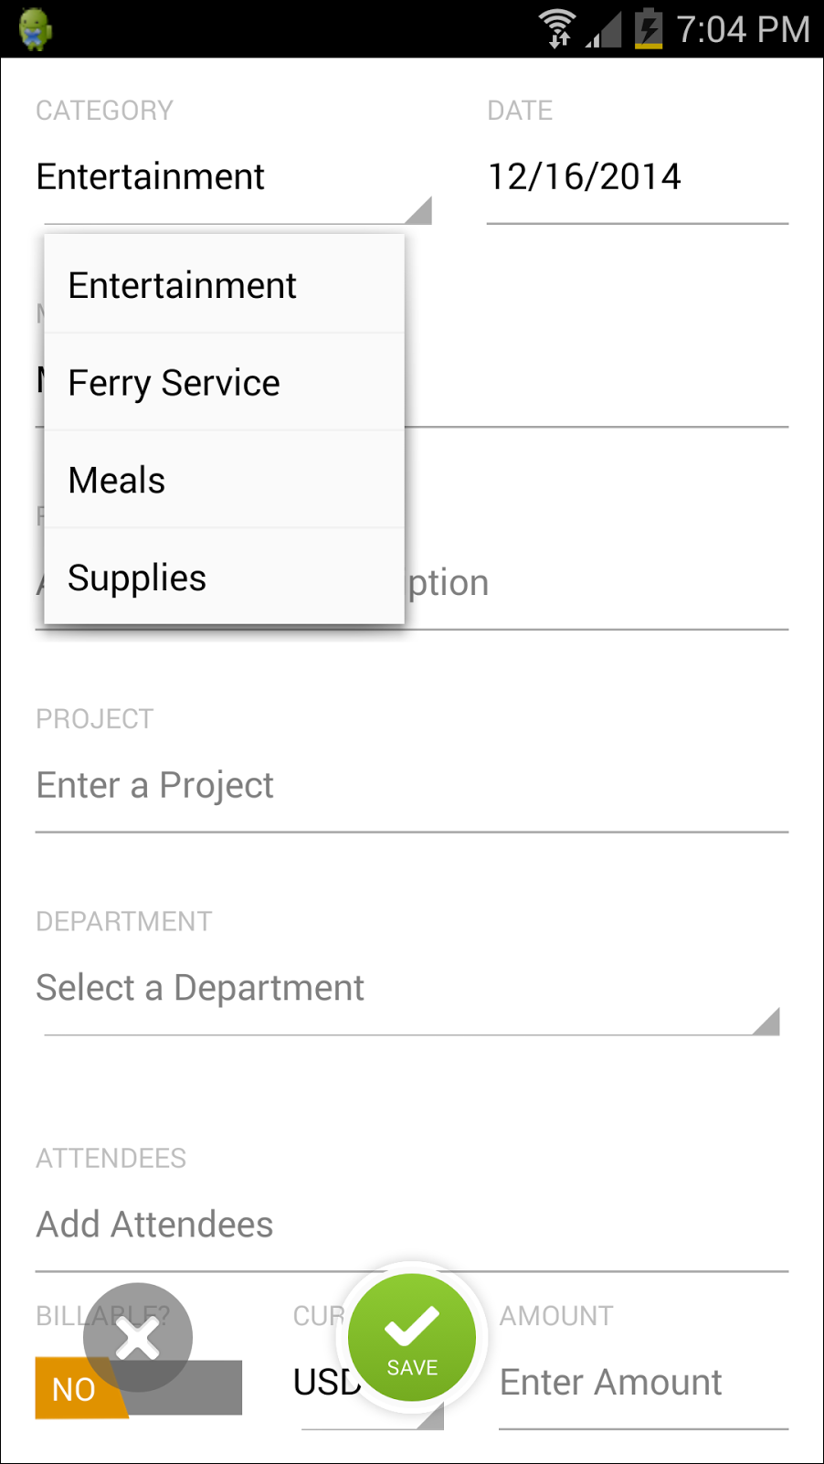Tap the battery charging icon

click(x=648, y=28)
